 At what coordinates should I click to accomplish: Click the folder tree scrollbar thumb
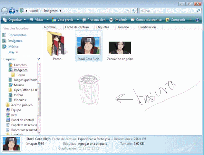coord(39,99)
